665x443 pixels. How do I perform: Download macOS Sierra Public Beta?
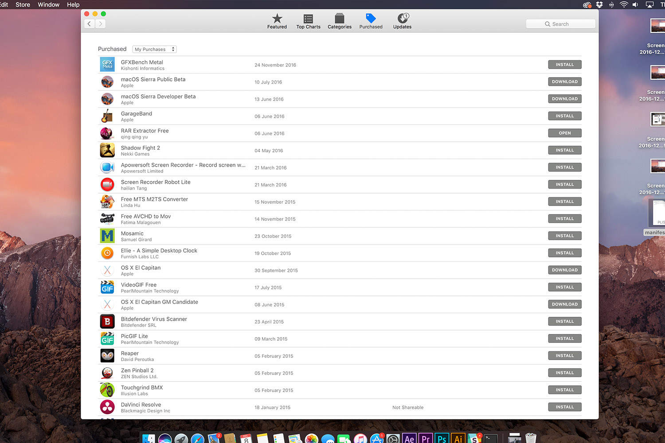coord(564,82)
